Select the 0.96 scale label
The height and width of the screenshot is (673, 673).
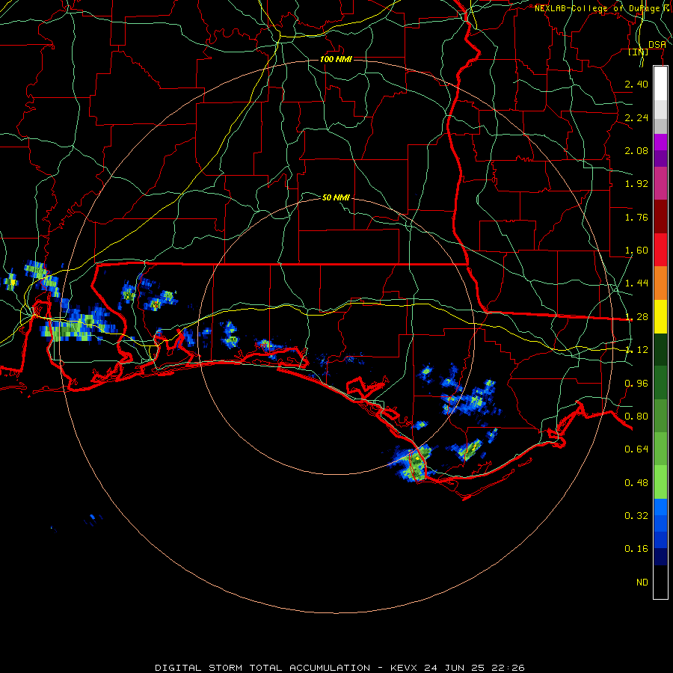pos(636,384)
